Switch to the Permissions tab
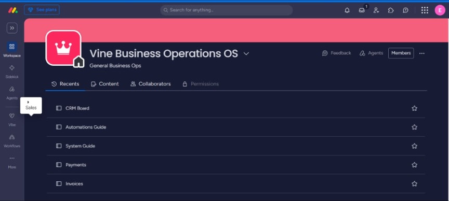Image resolution: width=449 pixels, height=201 pixels. point(201,84)
